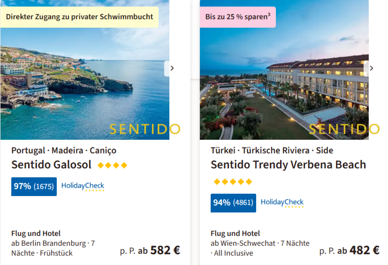Click the 97% rating badge
The width and height of the screenshot is (388, 265).
[x=34, y=186]
